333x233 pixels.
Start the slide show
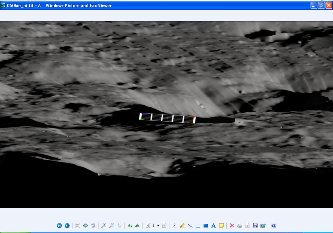[x=93, y=226]
